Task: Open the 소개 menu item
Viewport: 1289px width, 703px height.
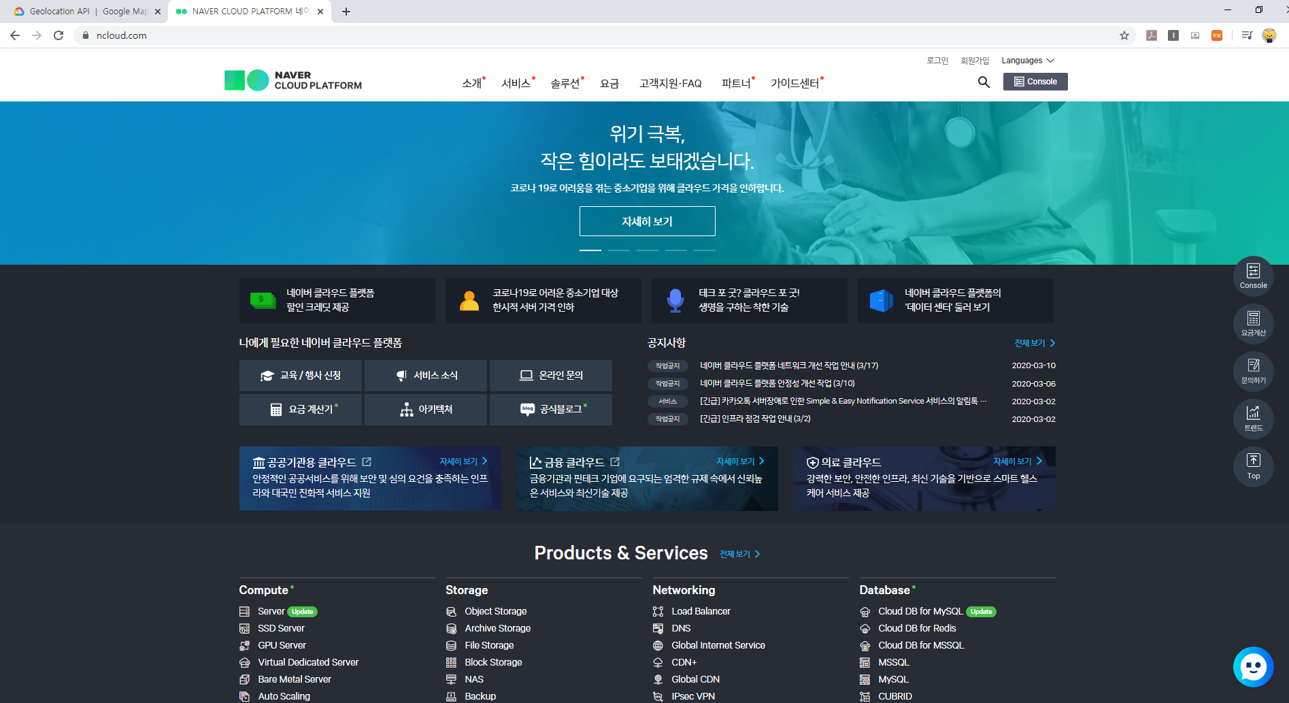Action: [472, 83]
